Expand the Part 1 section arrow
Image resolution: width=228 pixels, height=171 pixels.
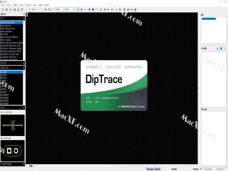click(24, 108)
